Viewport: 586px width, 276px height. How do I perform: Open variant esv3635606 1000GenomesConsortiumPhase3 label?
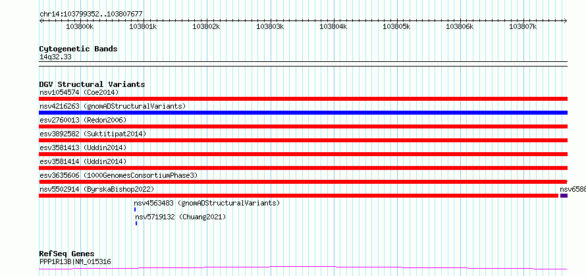pos(119,175)
